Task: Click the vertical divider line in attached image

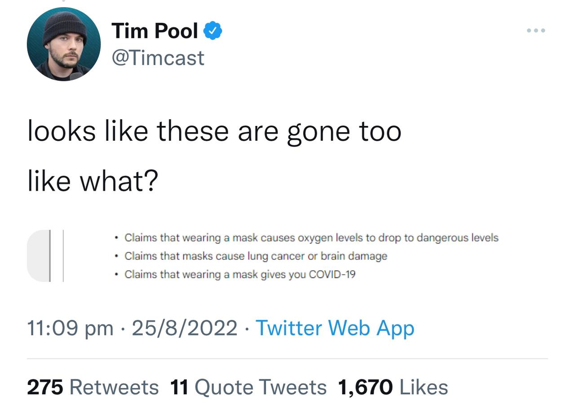Action: [x=63, y=256]
